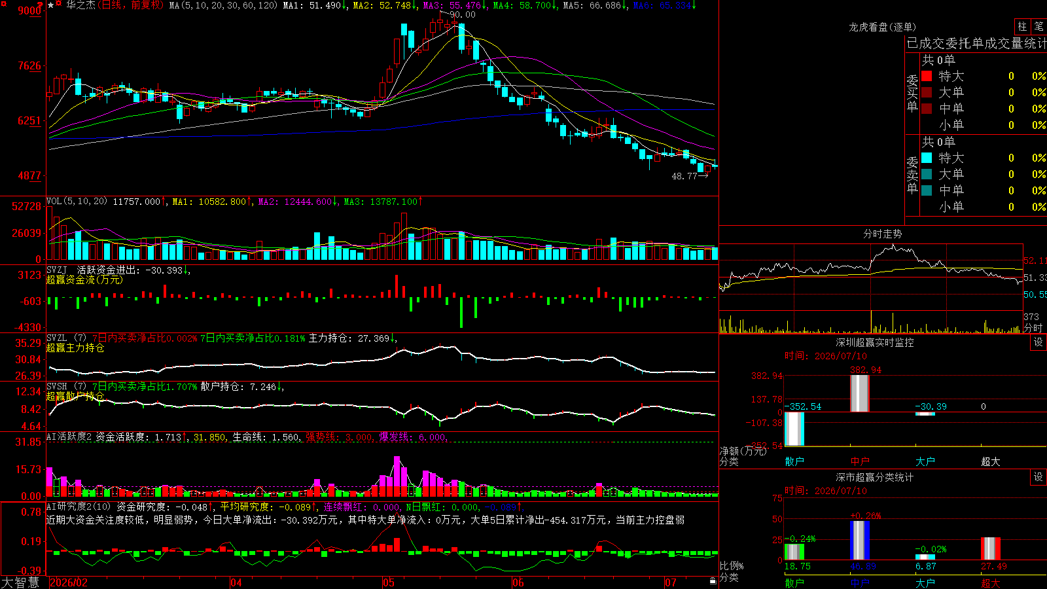The height and width of the screenshot is (589, 1047).
Task: Open 设 settings for 深圳超赢实时监控
Action: pos(1038,342)
